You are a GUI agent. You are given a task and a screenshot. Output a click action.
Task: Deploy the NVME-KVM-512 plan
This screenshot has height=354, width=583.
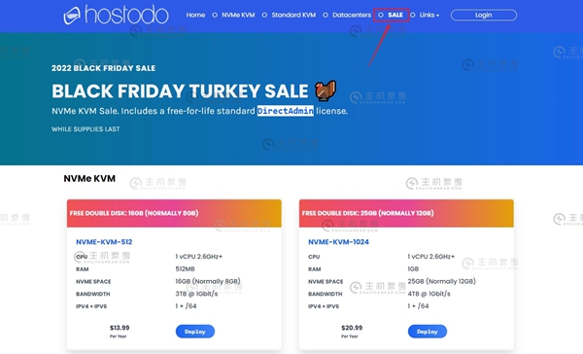pyautogui.click(x=195, y=332)
